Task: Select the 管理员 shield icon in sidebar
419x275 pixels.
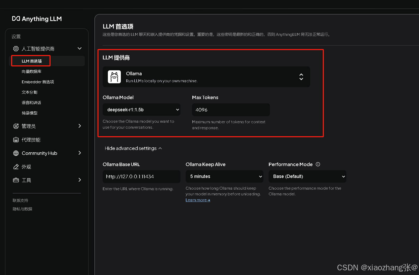Action: pos(16,126)
